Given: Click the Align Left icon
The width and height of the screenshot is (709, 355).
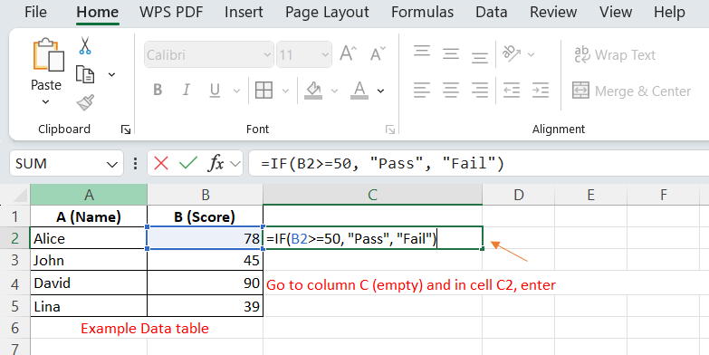Looking at the screenshot, I should click(421, 91).
